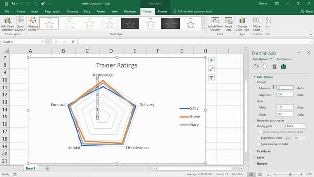Open Add Chart Element menu
314x177 pixels.
tap(7, 24)
